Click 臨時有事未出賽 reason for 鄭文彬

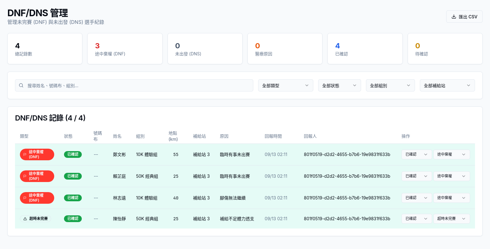click(235, 154)
